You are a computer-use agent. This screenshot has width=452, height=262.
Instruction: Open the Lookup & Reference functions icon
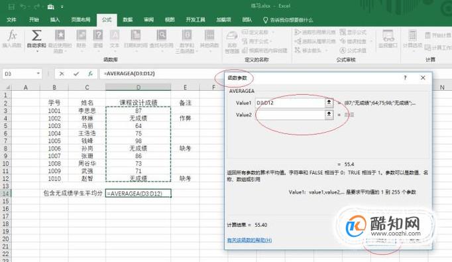(x=162, y=35)
